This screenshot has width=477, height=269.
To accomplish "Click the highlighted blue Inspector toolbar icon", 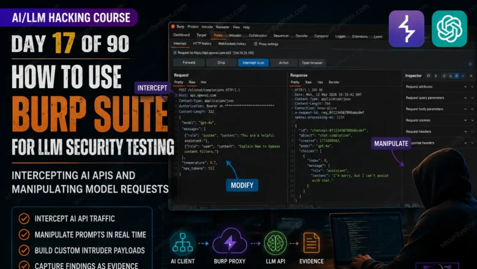I will (456, 76).
